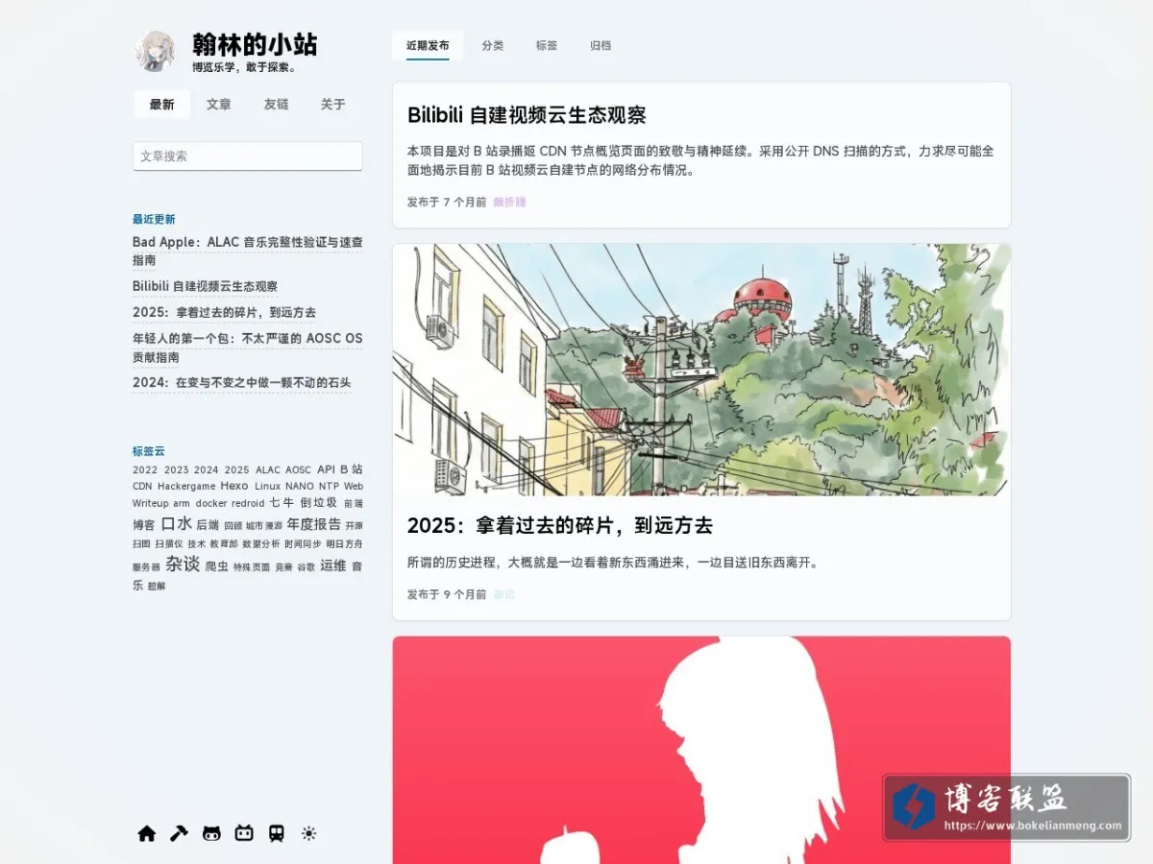The image size is (1153, 864).
Task: Select the 博客 tag
Action: click(143, 525)
